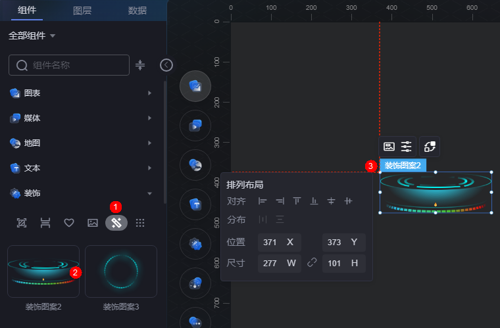This screenshot has width=500, height=328.
Task: Select the decoration image on the canvas
Action: pyautogui.click(x=436, y=193)
